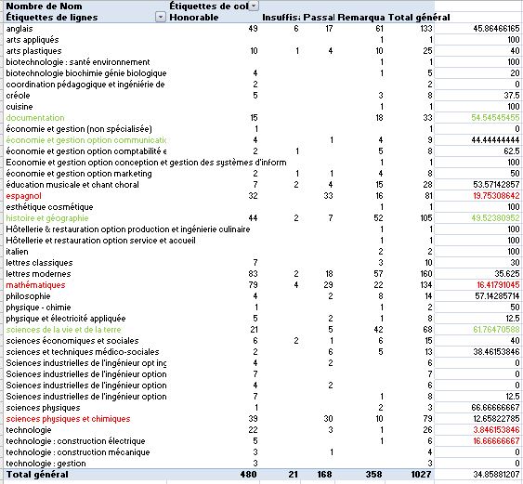Click the 'lettres classiques' row label
Image resolution: width=523 pixels, height=484 pixels.
click(x=39, y=263)
